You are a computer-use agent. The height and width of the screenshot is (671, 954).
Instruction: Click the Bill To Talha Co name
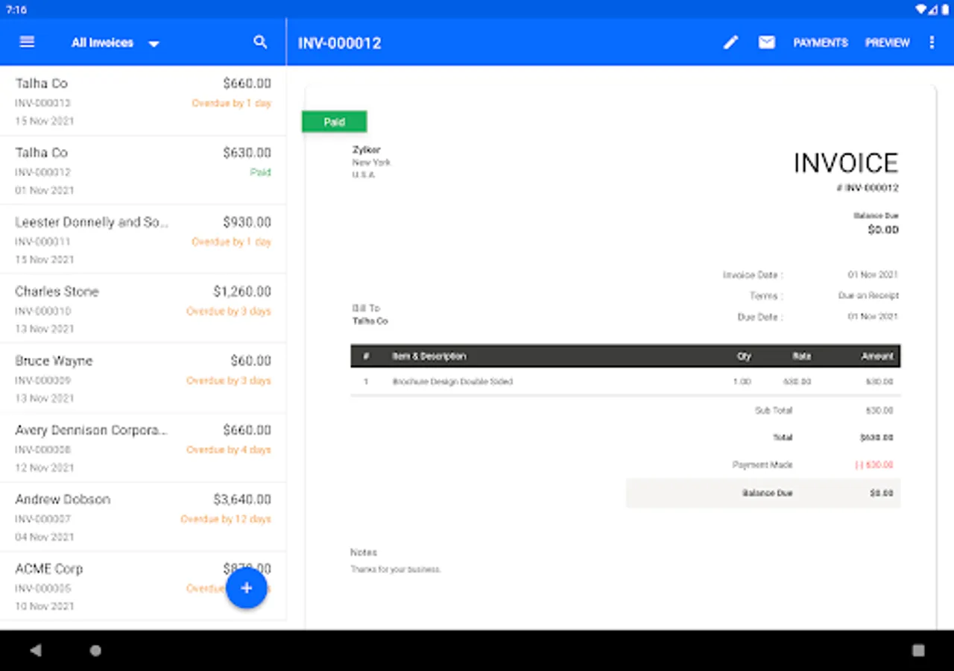click(370, 321)
